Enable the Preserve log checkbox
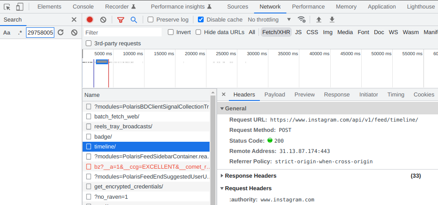The image size is (438, 205). point(151,20)
